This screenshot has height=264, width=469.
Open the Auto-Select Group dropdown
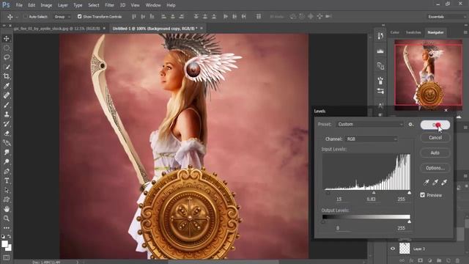[62, 16]
